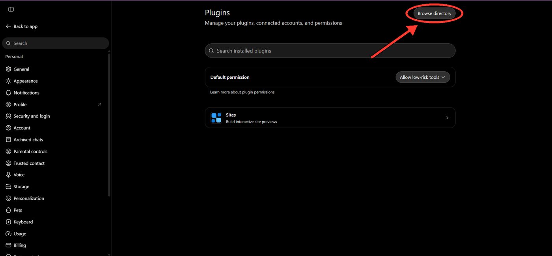
Task: Click the Parental controls icon
Action: 8,152
